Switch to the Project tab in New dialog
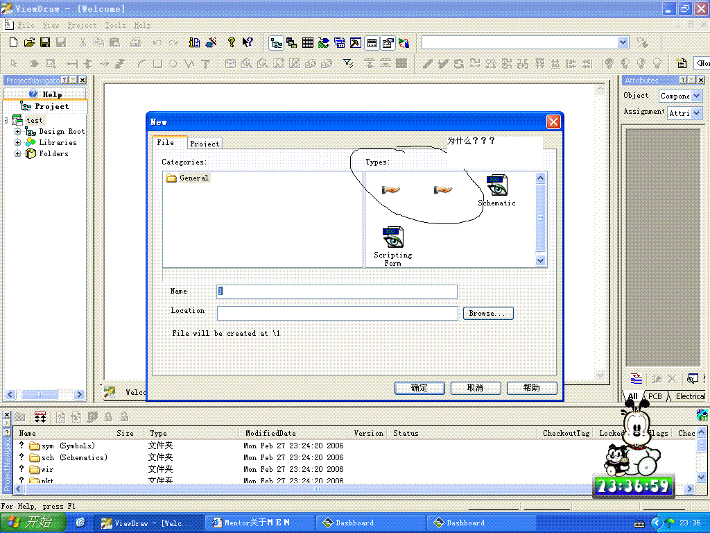Viewport: 710px width, 533px height. 205,144
